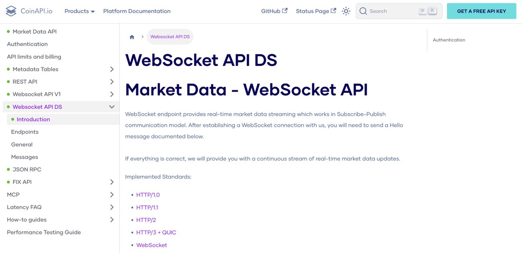The height and width of the screenshot is (253, 522).
Task: Click the GET A FREE API KEY button
Action: pos(481,11)
